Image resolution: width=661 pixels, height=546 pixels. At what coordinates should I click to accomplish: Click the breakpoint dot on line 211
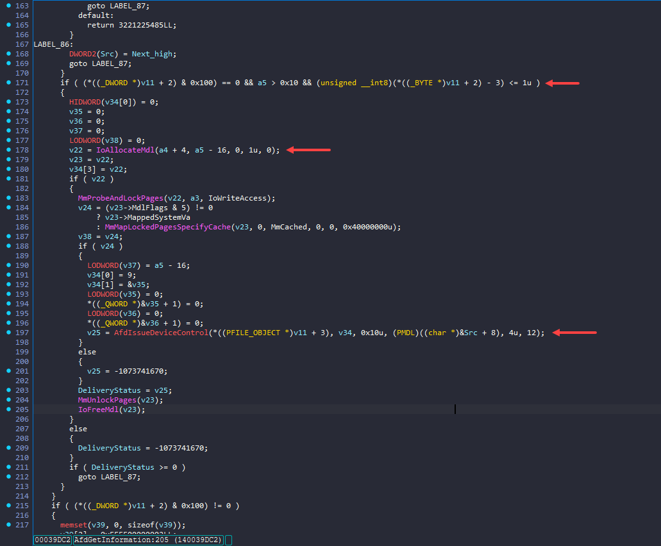click(8, 467)
